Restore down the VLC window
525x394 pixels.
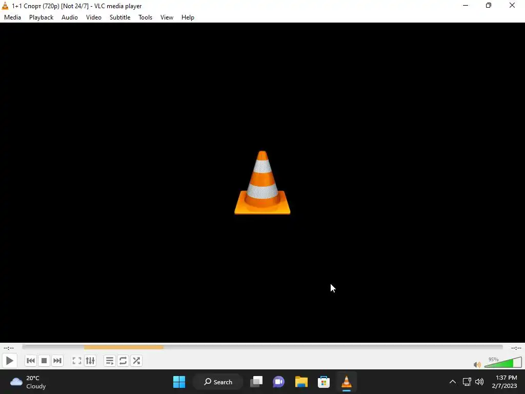tap(489, 6)
